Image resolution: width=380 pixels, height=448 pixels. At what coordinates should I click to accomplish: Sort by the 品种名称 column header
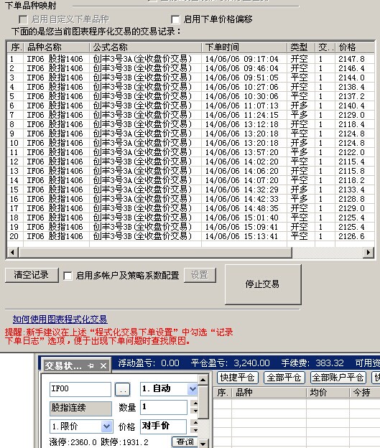pos(57,47)
